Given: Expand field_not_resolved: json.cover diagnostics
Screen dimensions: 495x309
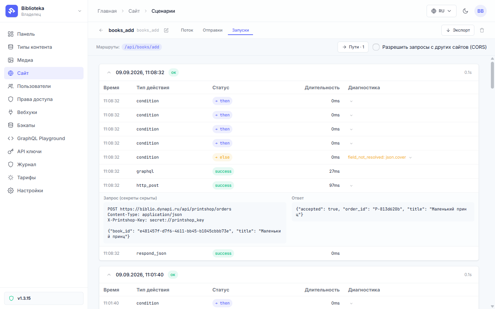Looking at the screenshot, I should tap(410, 158).
